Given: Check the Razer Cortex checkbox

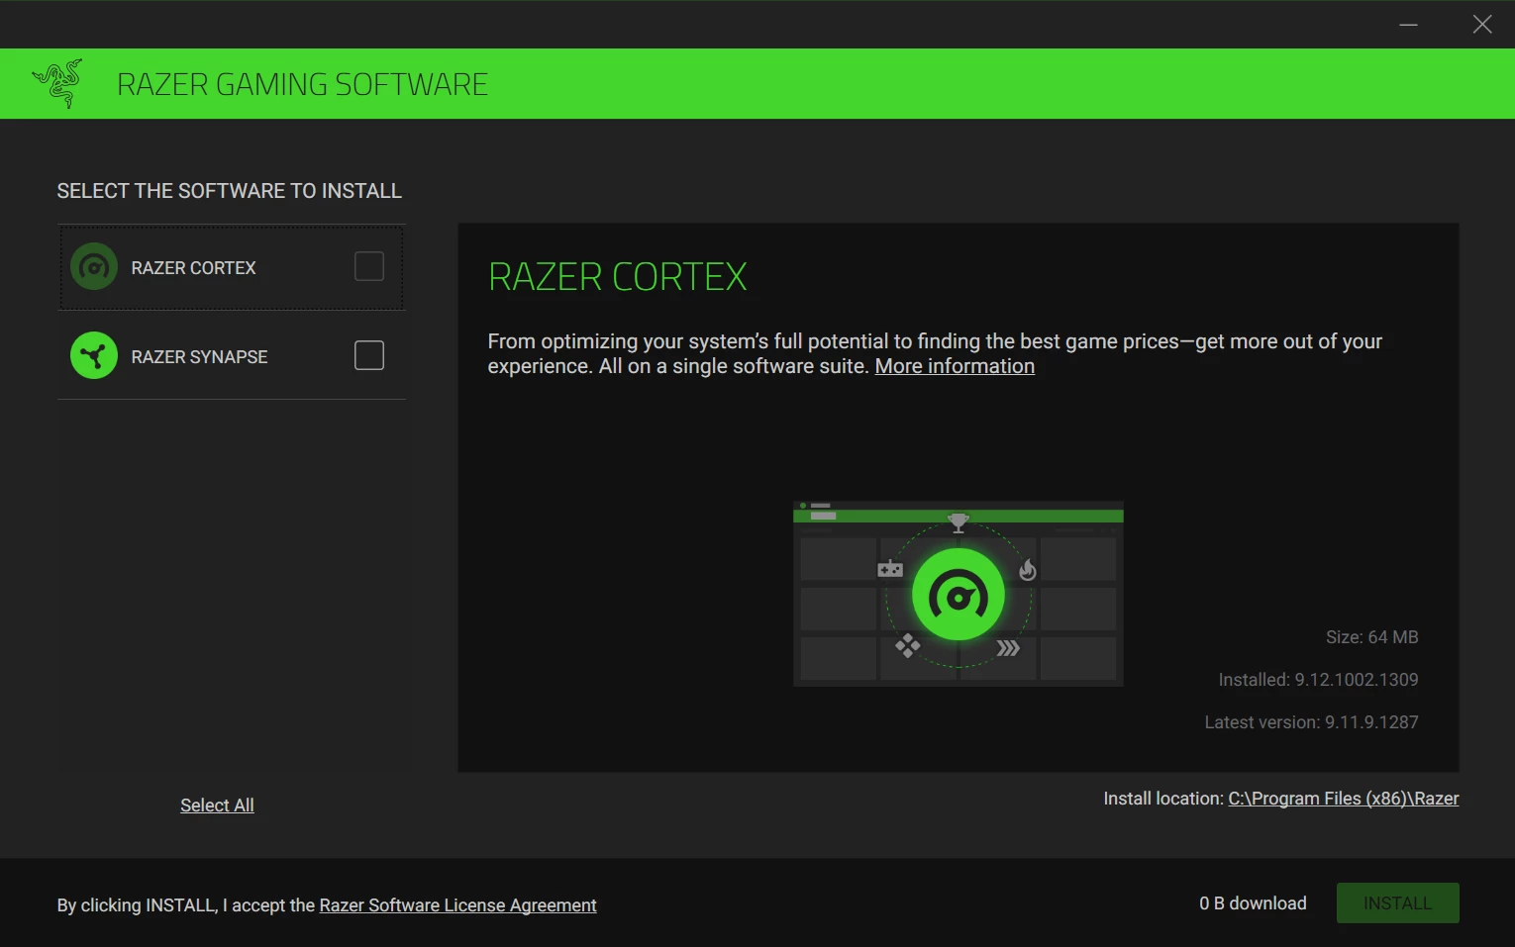Looking at the screenshot, I should tap(368, 265).
